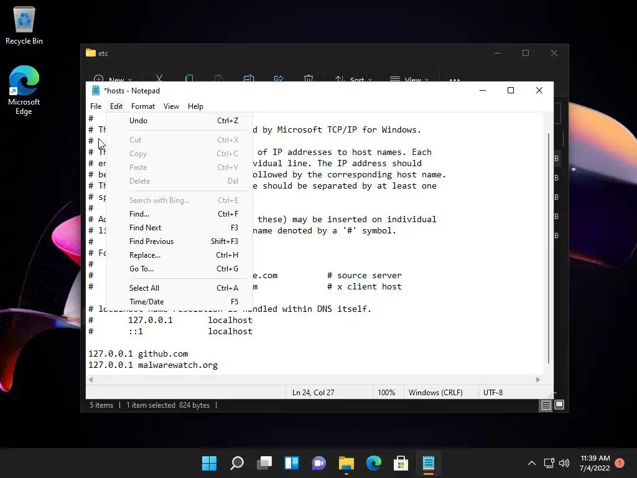Maximize the Notepad window
637x478 pixels.
511,90
